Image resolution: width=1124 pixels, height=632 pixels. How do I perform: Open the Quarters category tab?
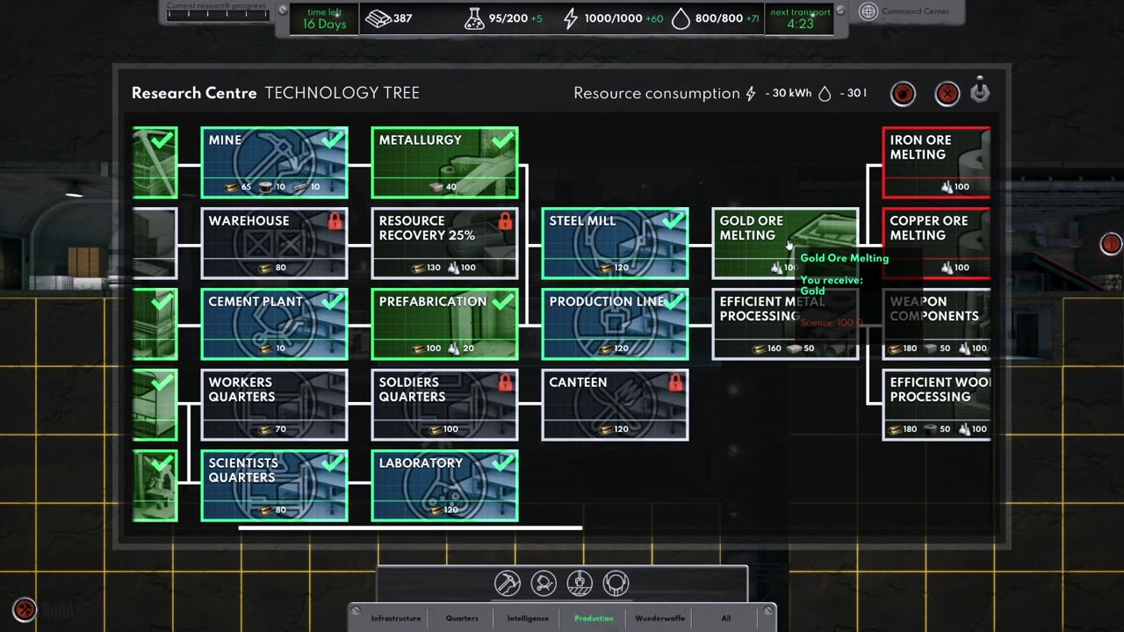462,618
